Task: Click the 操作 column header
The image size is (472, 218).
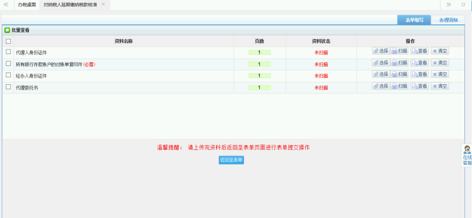Action: click(x=410, y=41)
